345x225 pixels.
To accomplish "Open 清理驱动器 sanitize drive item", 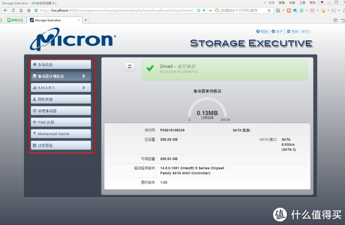I will pos(61,110).
